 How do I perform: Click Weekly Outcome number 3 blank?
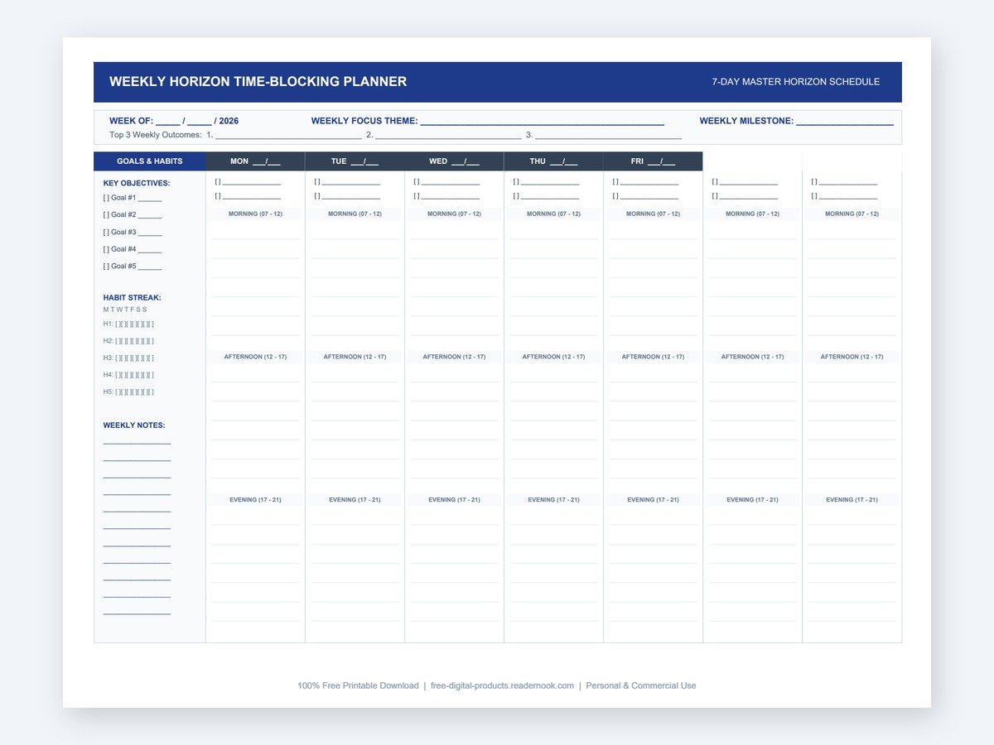coord(608,135)
